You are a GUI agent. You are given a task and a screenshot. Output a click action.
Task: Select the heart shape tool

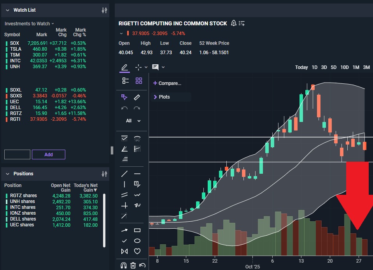tap(137, 251)
